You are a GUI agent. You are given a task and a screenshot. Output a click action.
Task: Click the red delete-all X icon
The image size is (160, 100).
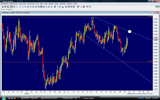pyautogui.click(x=84, y=7)
